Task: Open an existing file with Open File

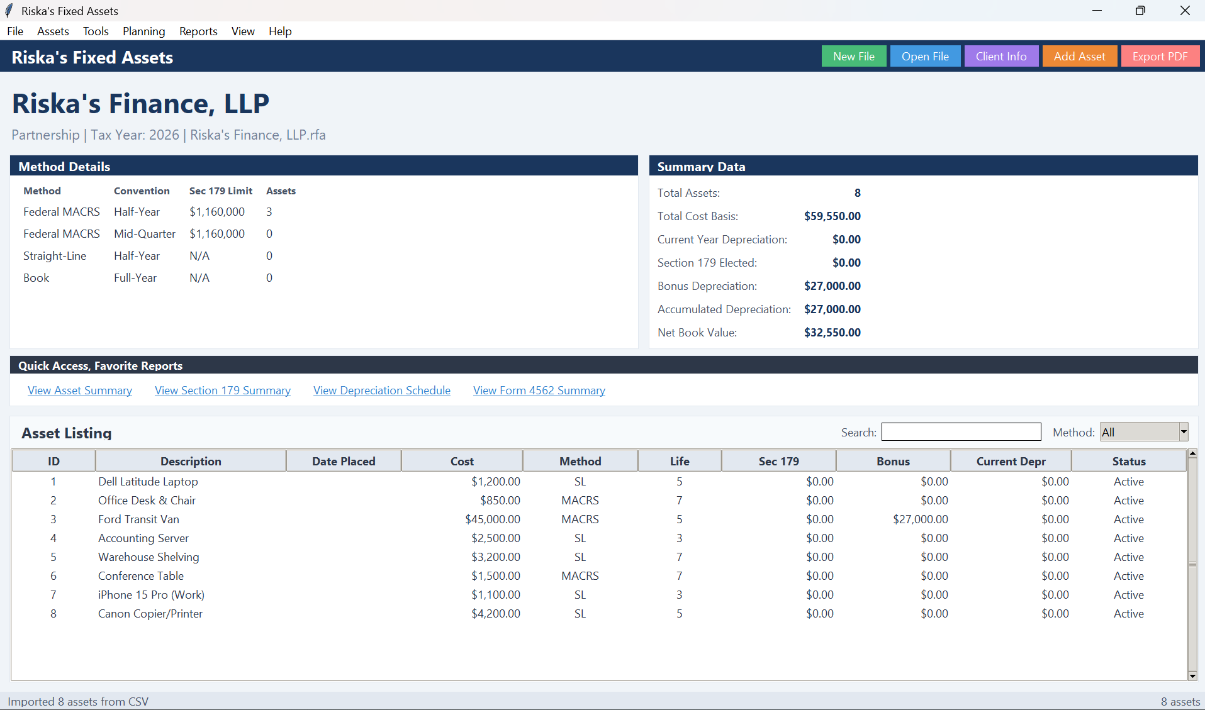Action: pos(924,56)
